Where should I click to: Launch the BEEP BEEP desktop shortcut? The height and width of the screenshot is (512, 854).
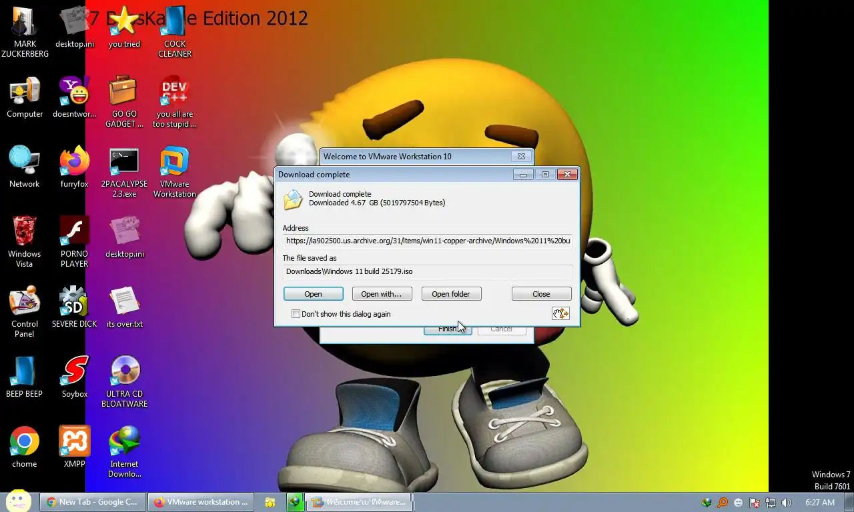pyautogui.click(x=25, y=377)
